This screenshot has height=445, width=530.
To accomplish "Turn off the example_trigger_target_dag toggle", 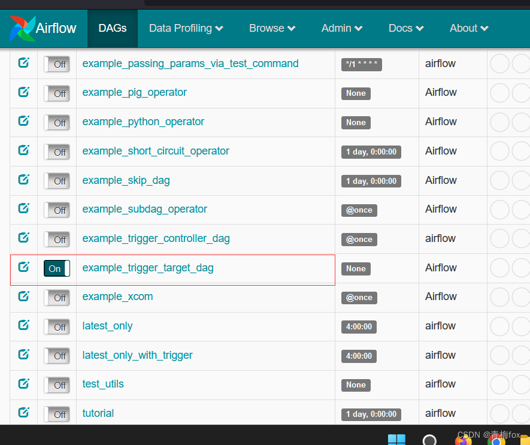I will (x=56, y=268).
